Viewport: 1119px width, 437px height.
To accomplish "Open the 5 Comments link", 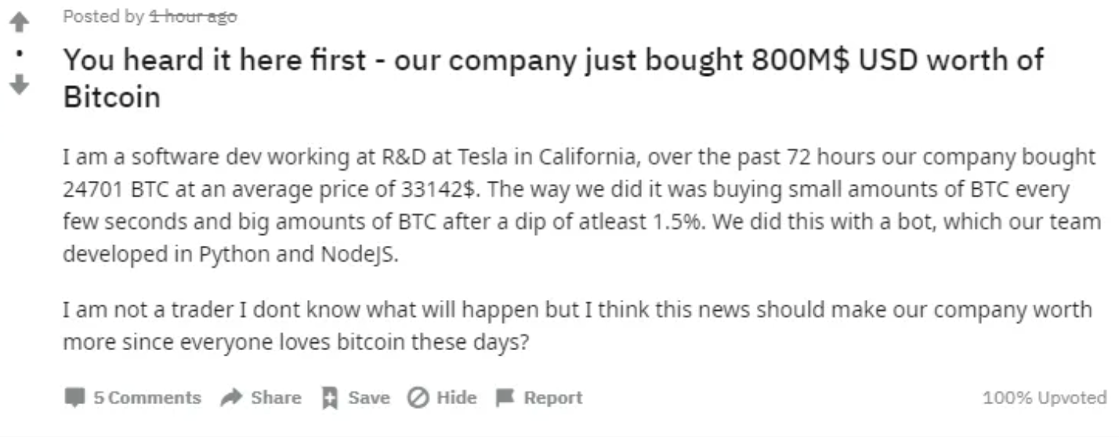I will pos(147,398).
